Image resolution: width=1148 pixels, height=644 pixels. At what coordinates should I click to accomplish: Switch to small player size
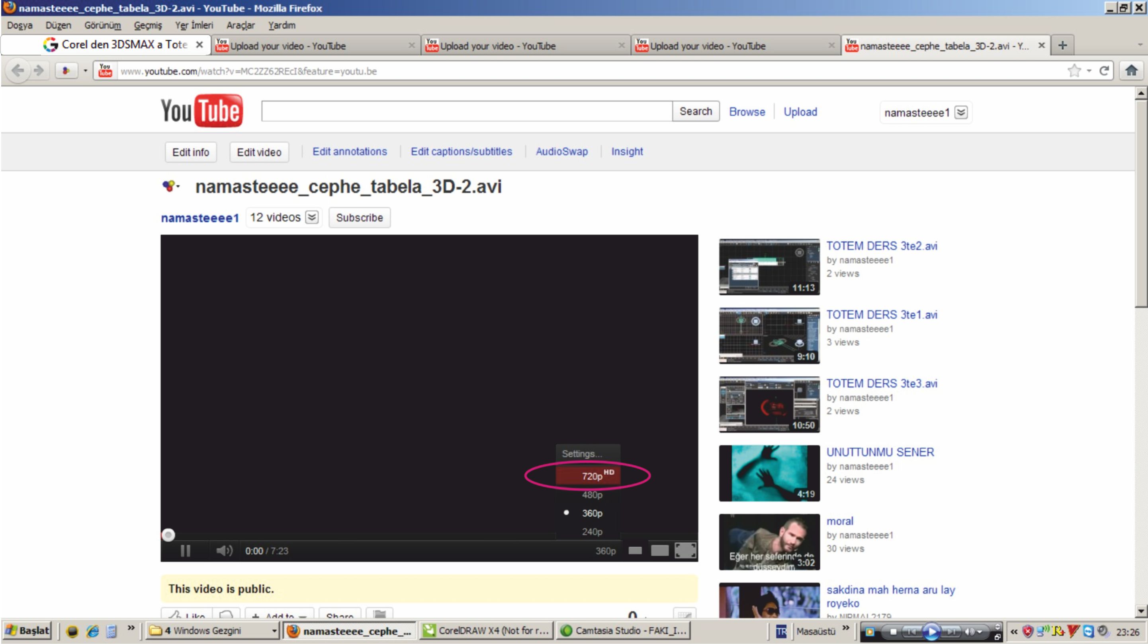point(635,551)
